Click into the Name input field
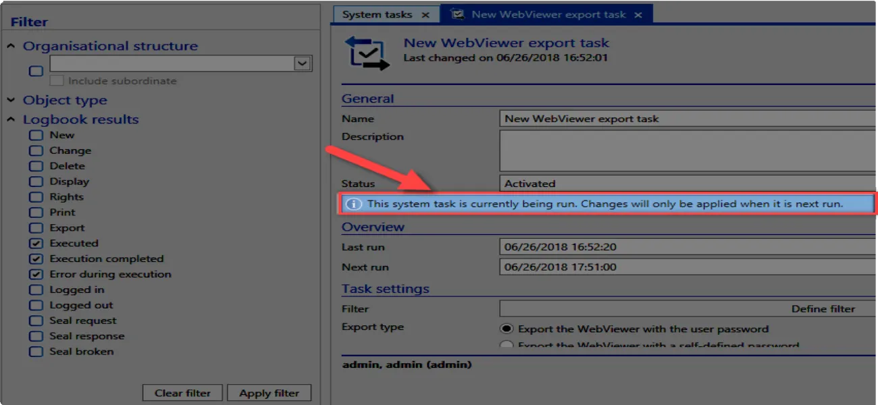Screen dimensions: 878x405 tap(688, 119)
